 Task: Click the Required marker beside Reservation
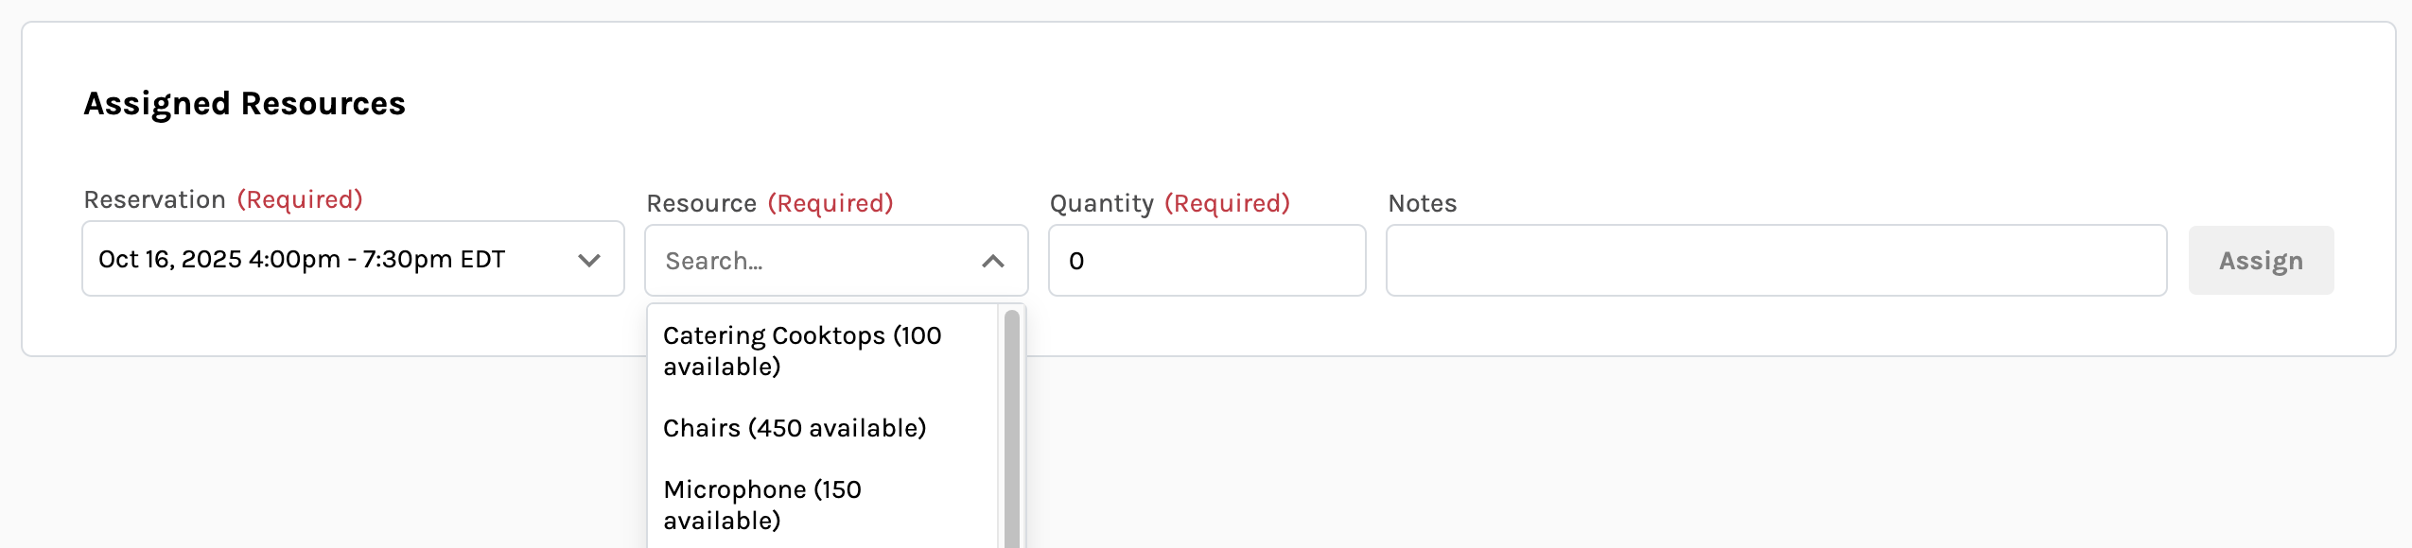tap(300, 199)
